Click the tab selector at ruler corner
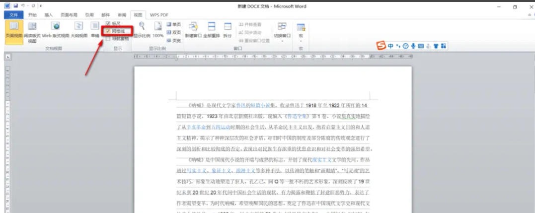Viewport: 535px width, 213px height. coord(7,57)
